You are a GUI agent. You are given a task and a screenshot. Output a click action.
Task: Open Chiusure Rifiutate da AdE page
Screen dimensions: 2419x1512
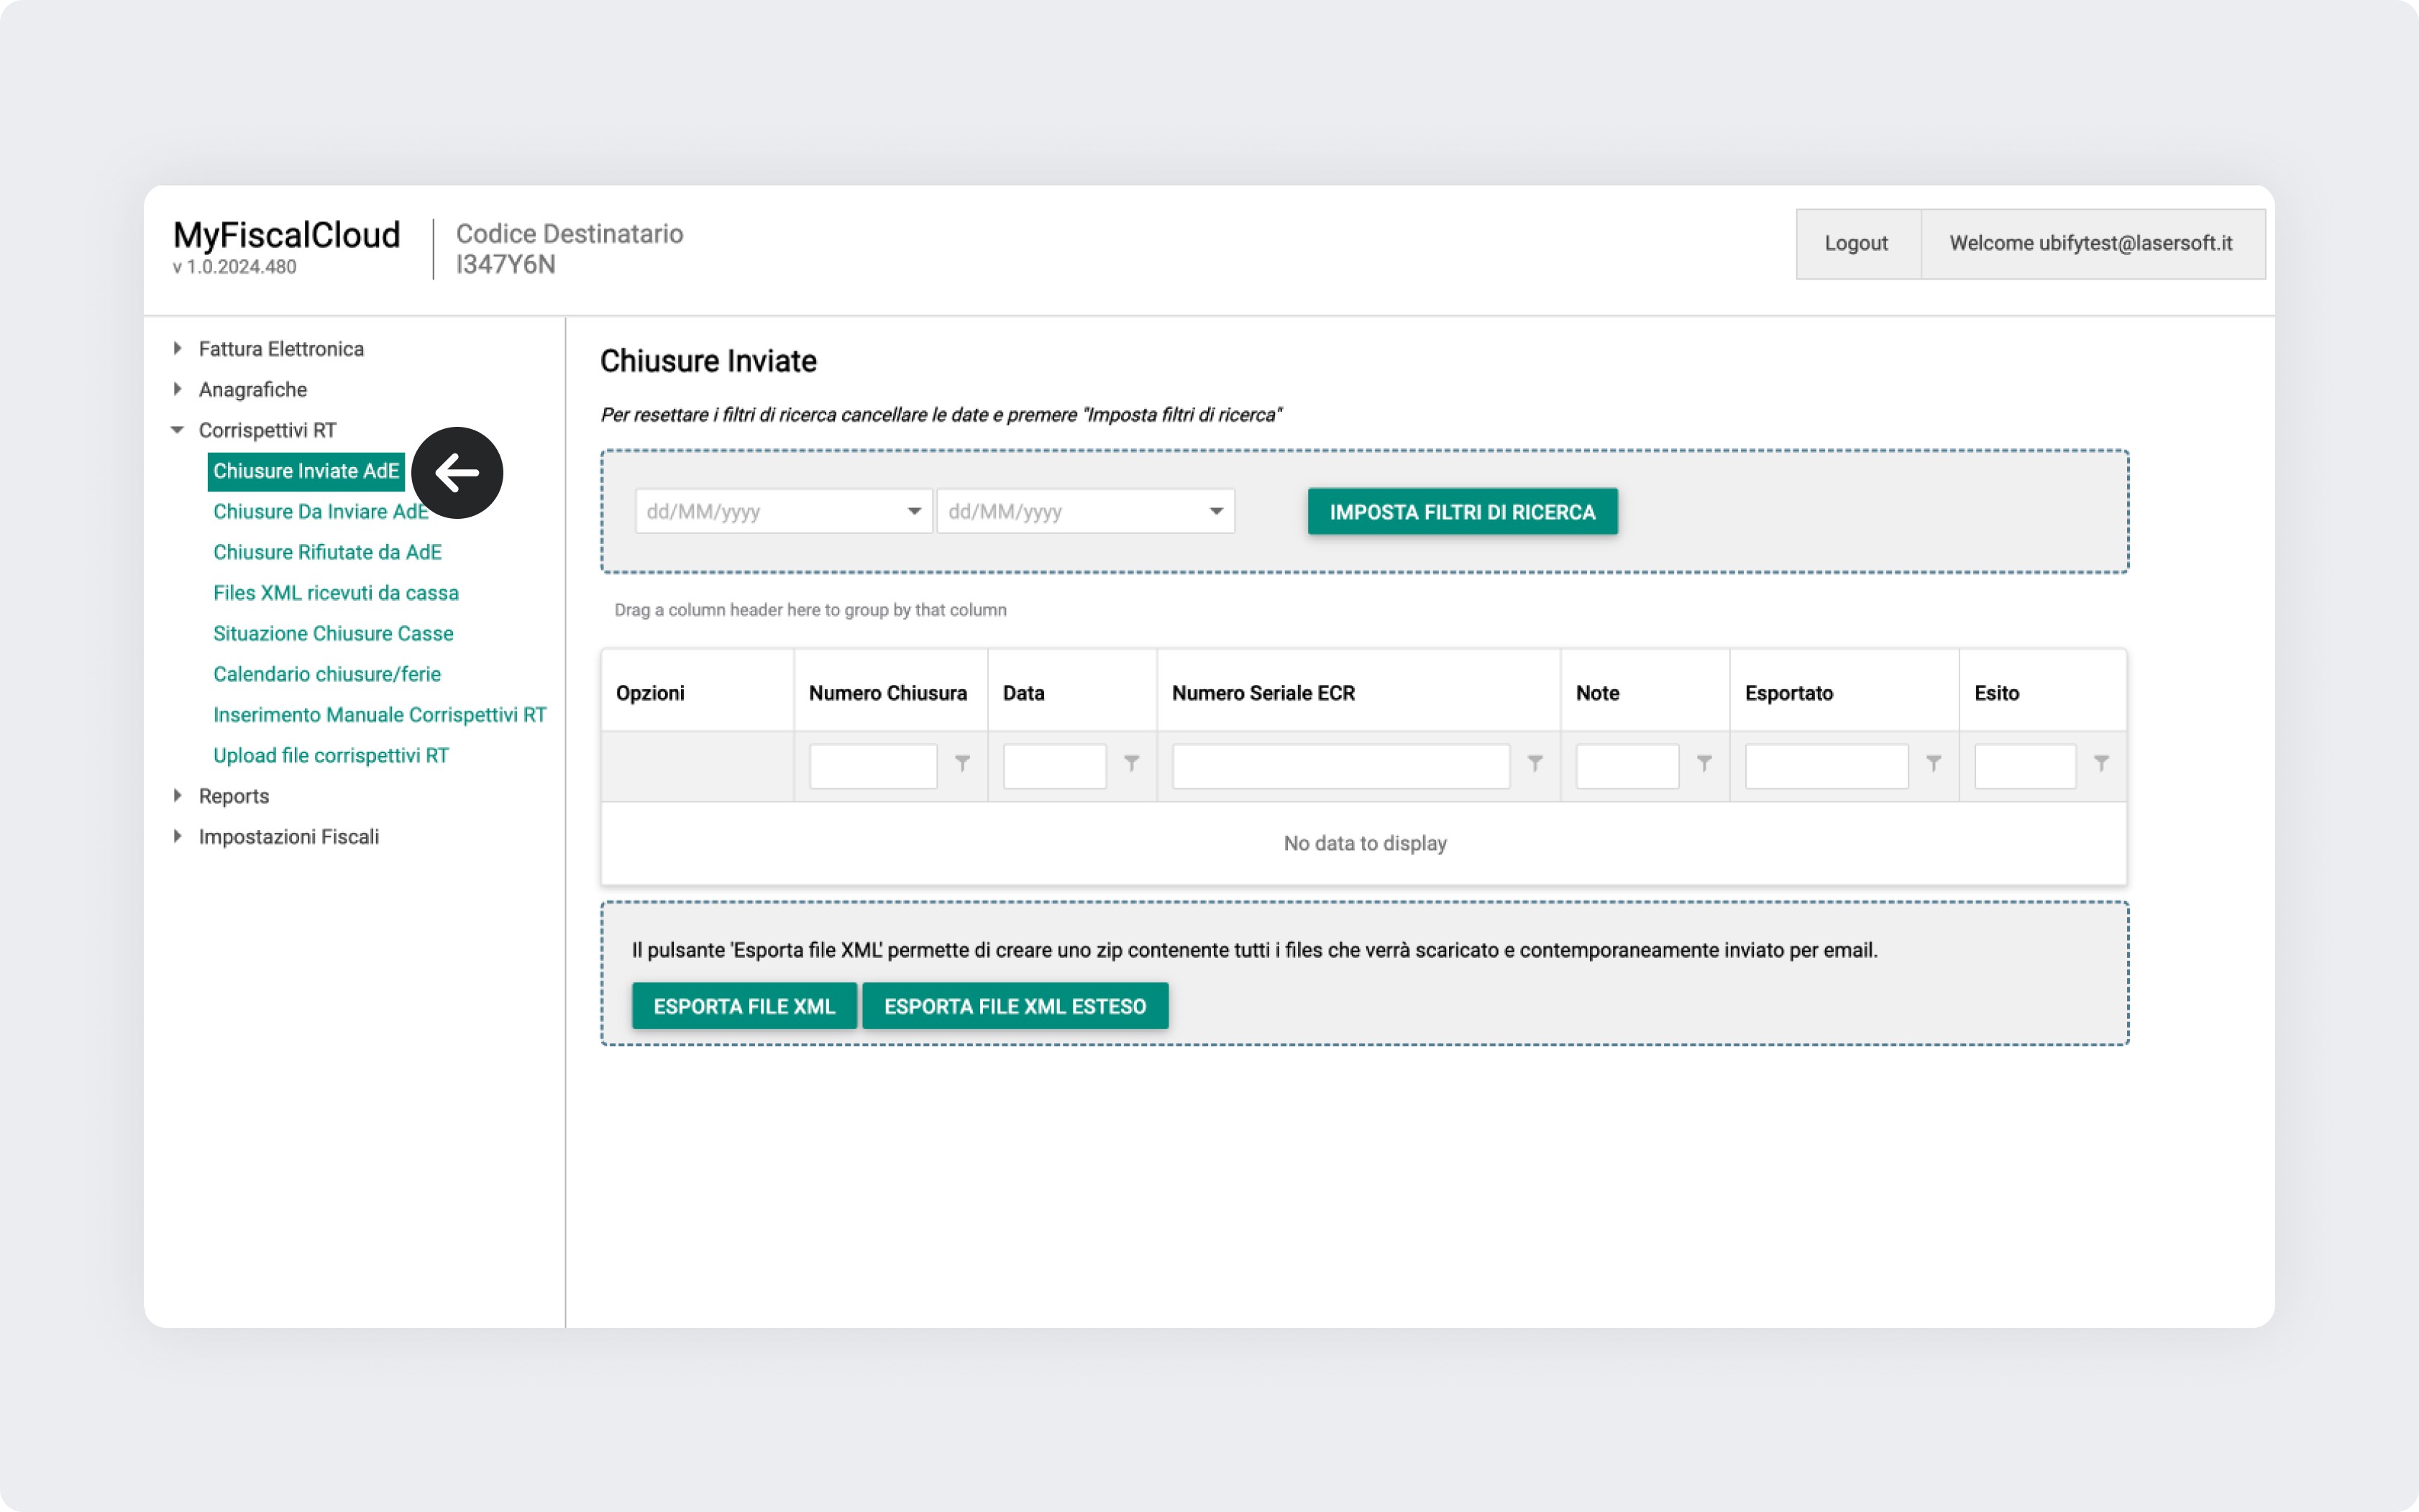pos(327,552)
